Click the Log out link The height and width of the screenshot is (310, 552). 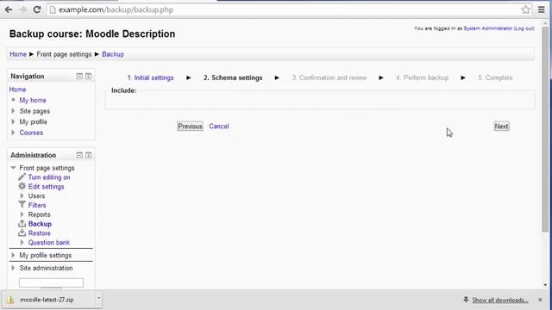[x=524, y=28]
